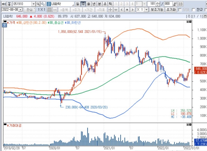Open chart settings wrench icon
Screen dimensions: 207x151
coord(43,4)
